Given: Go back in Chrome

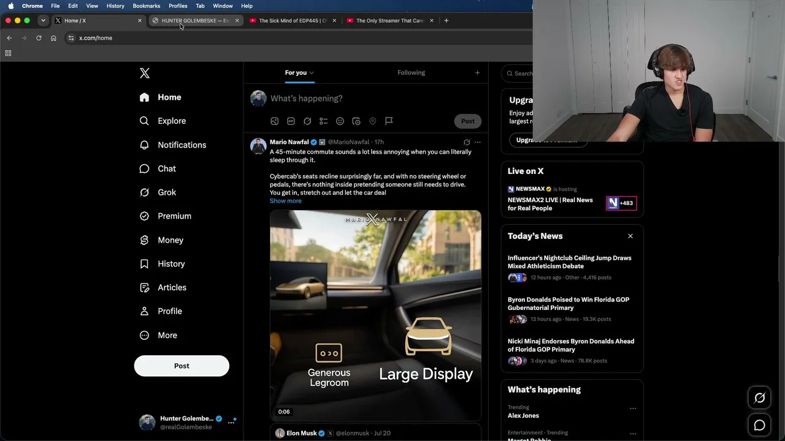Looking at the screenshot, I should coord(9,38).
